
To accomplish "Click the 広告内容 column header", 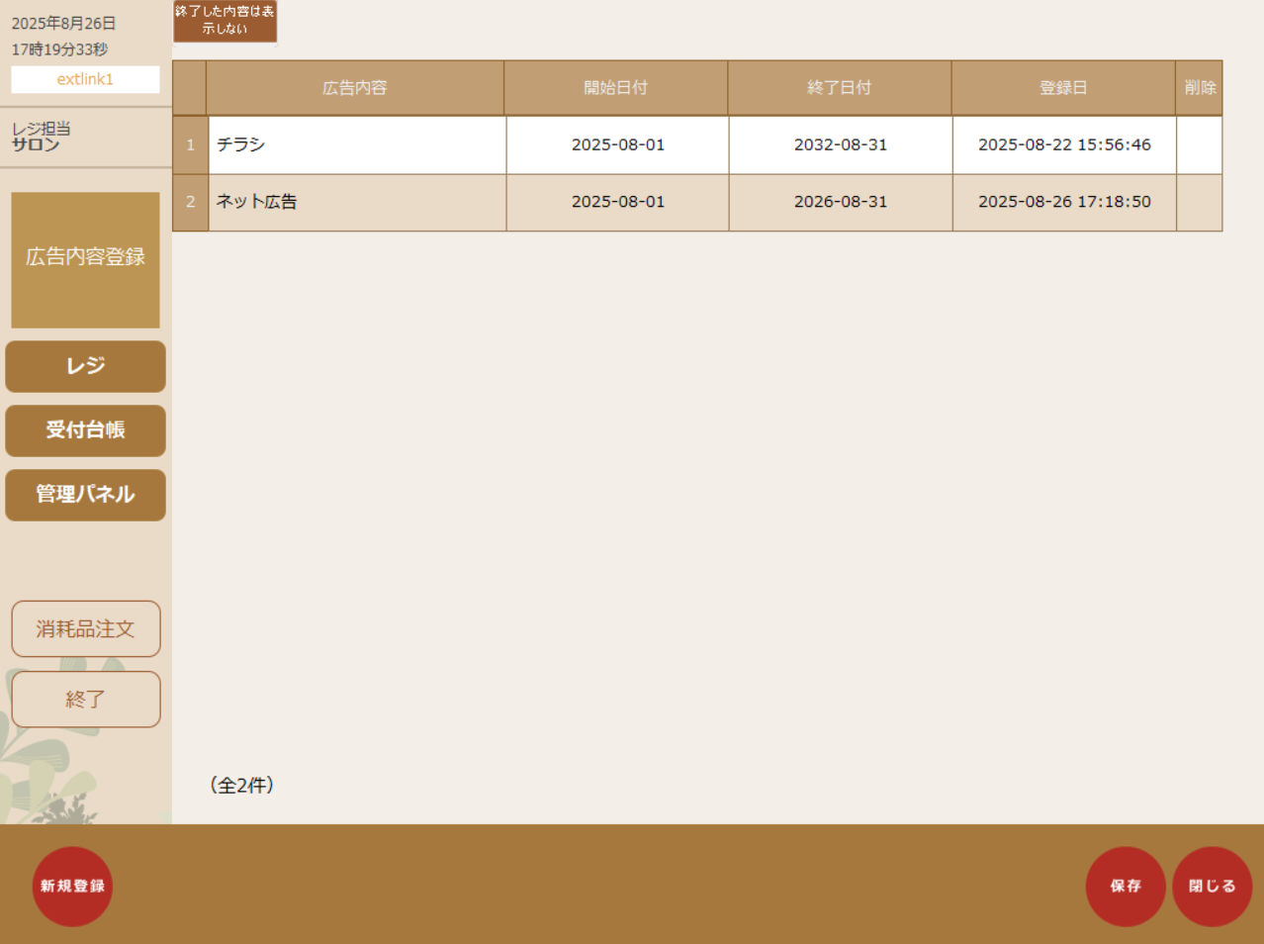I will click(x=354, y=88).
